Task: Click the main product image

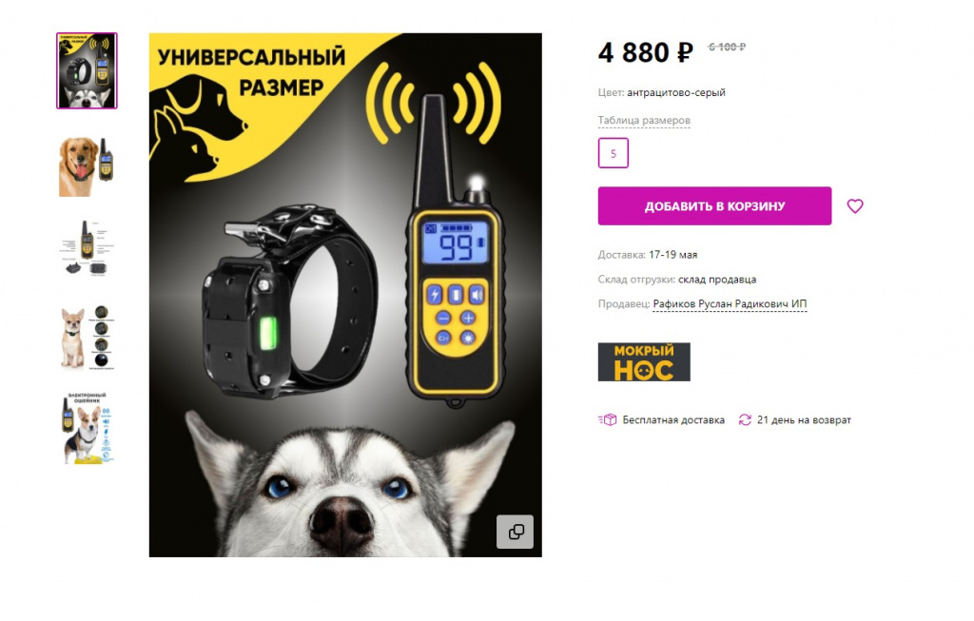Action: pyautogui.click(x=345, y=295)
